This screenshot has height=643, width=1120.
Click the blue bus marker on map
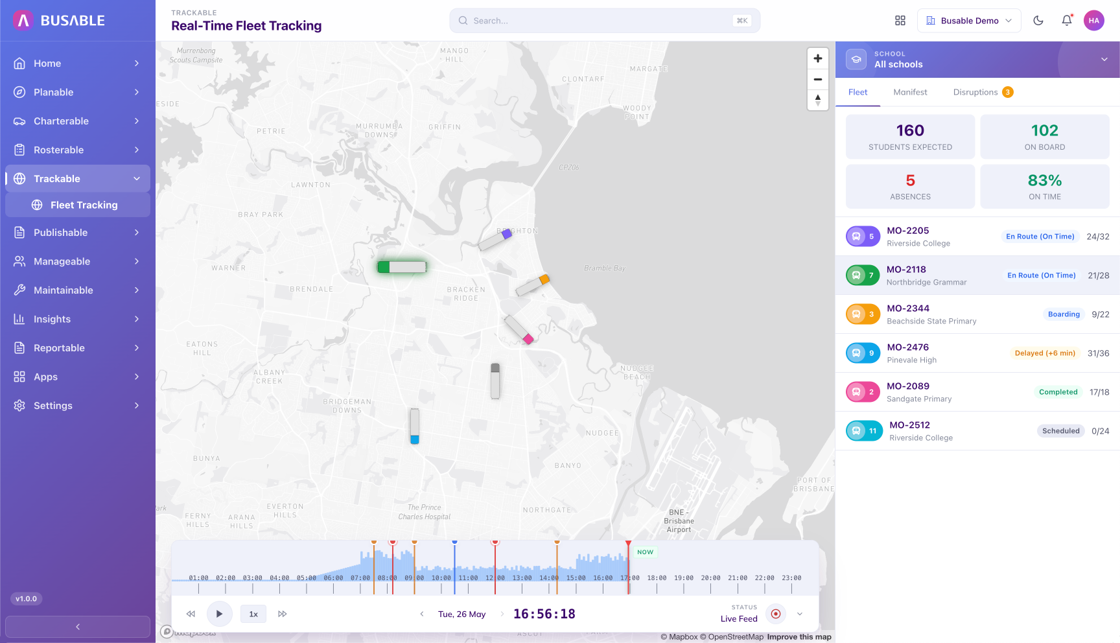pyautogui.click(x=415, y=426)
